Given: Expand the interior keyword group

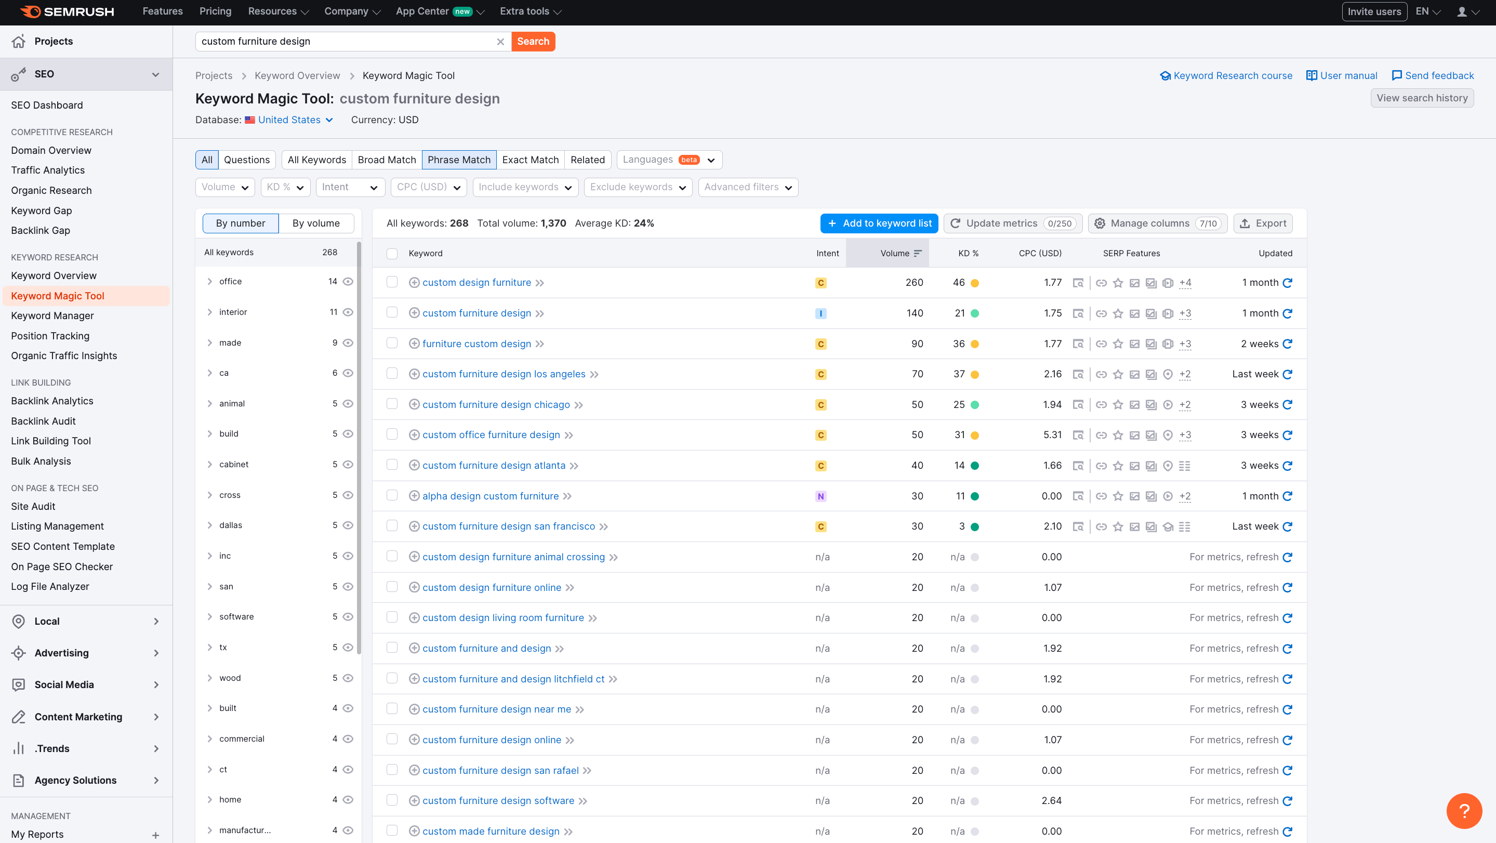Looking at the screenshot, I should (209, 312).
